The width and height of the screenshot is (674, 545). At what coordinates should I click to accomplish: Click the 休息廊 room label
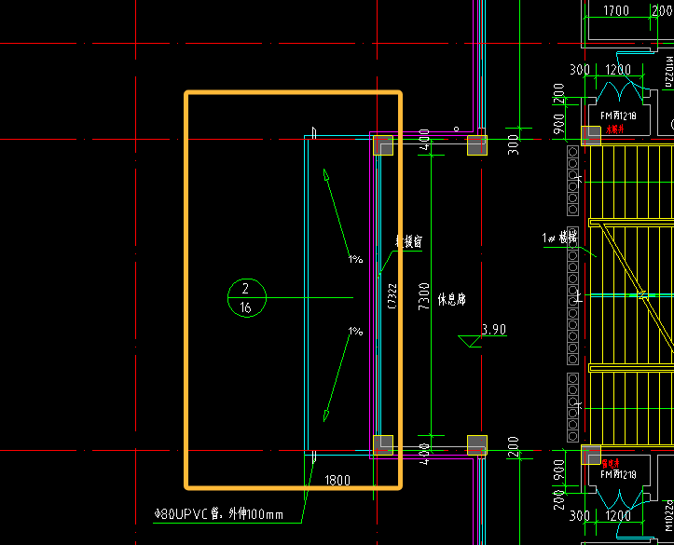pos(452,299)
